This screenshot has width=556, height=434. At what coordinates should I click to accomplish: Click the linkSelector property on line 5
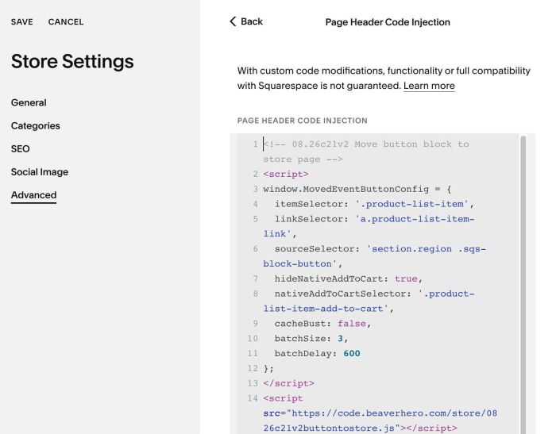pyautogui.click(x=308, y=219)
